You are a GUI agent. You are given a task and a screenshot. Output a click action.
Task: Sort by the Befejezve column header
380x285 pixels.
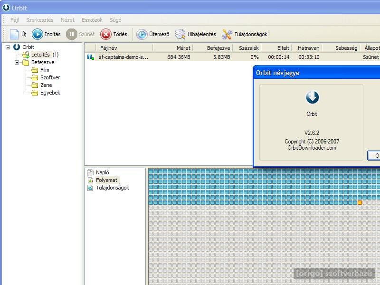pyautogui.click(x=212, y=48)
